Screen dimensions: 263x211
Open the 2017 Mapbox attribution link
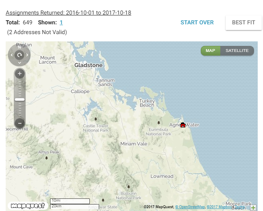[219, 207]
